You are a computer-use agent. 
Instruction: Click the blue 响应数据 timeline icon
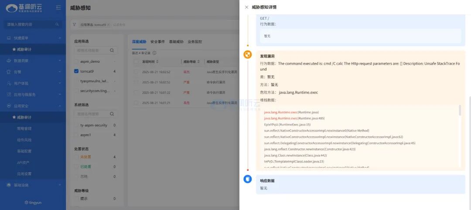(x=247, y=179)
